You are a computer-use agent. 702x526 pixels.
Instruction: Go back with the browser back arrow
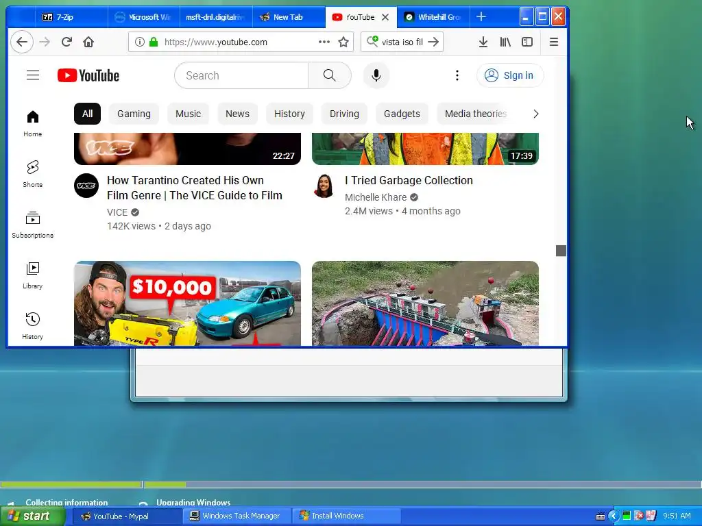pyautogui.click(x=21, y=42)
